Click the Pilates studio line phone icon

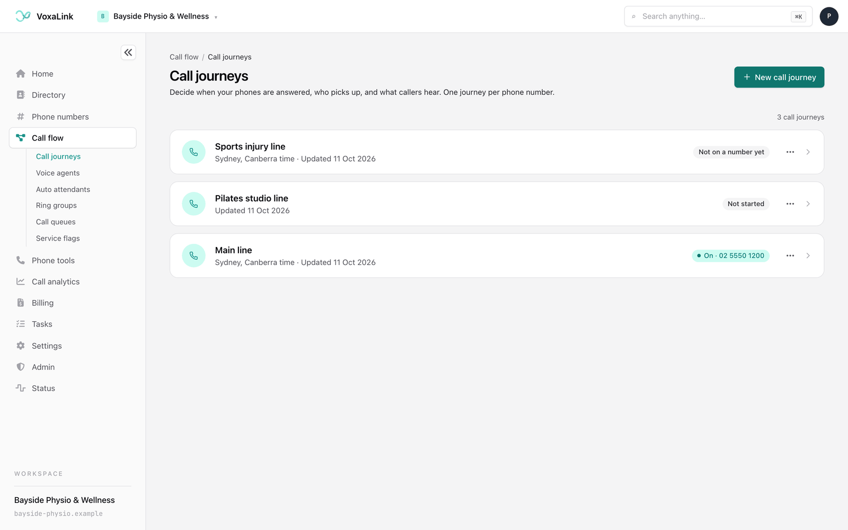click(193, 204)
